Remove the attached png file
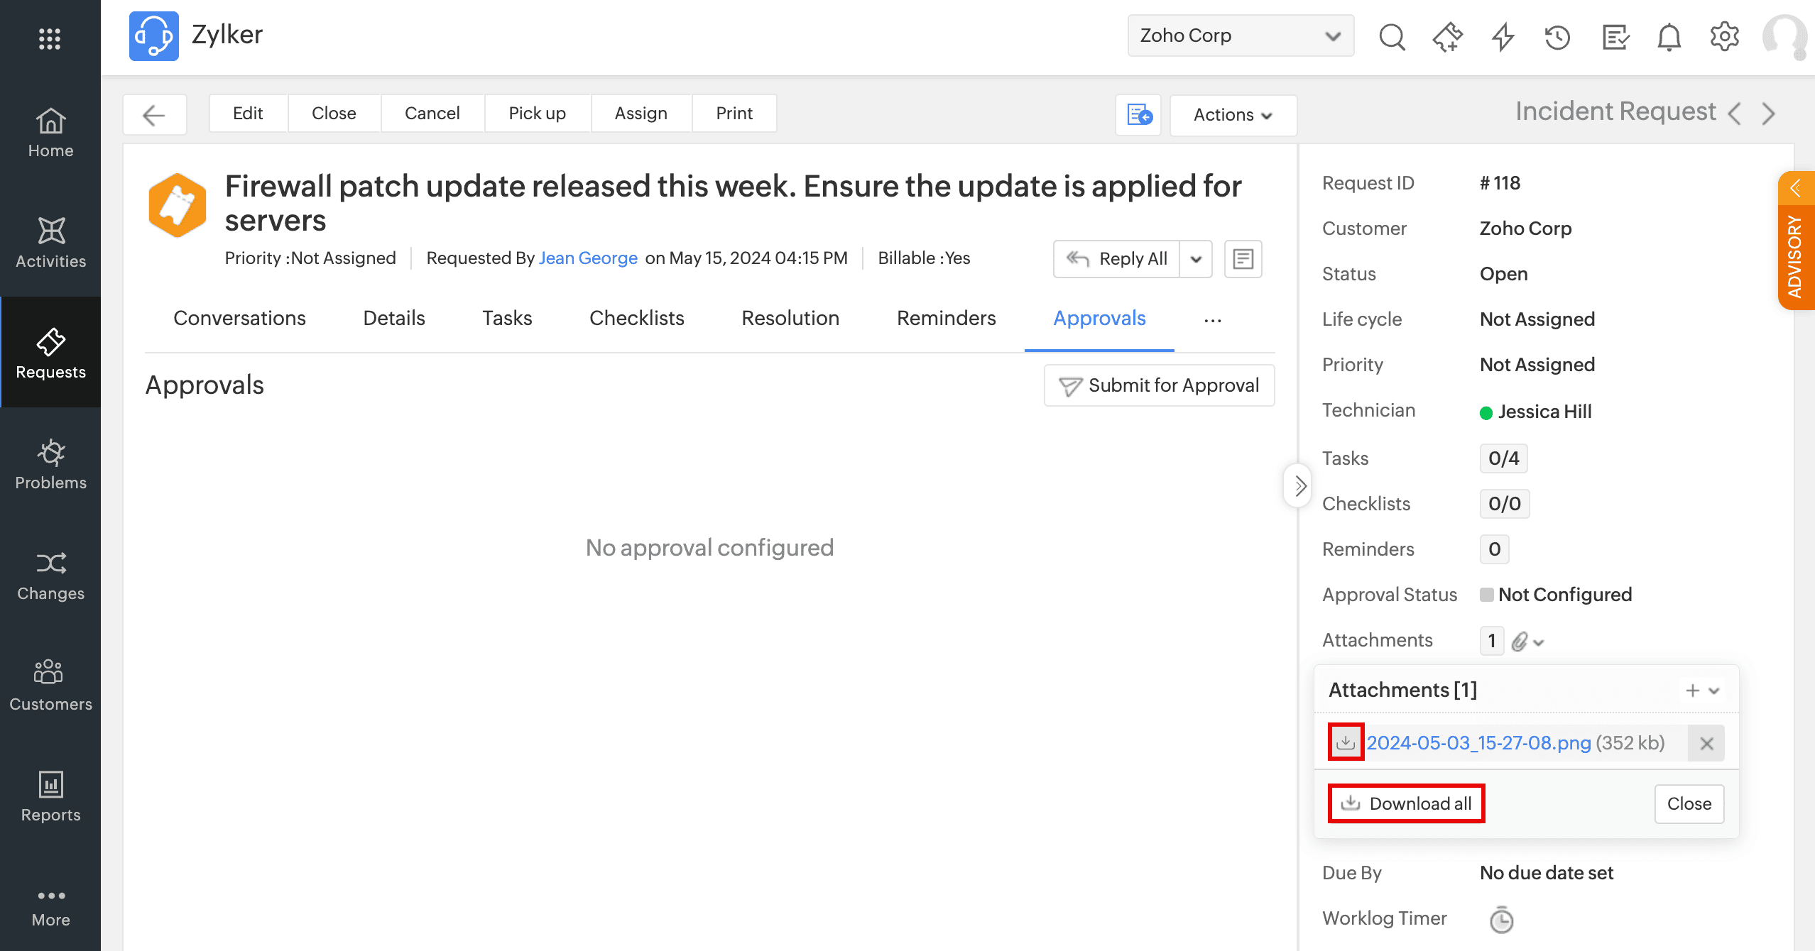The width and height of the screenshot is (1815, 951). click(1706, 743)
